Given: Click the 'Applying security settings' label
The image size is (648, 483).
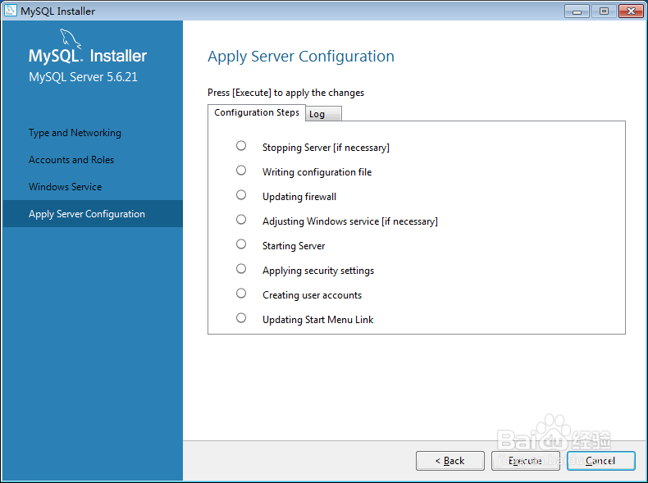Looking at the screenshot, I should [318, 271].
